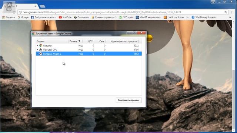Minimize the Диспетчер задач window
Viewport: 237px width, 133px height.
pos(129,33)
